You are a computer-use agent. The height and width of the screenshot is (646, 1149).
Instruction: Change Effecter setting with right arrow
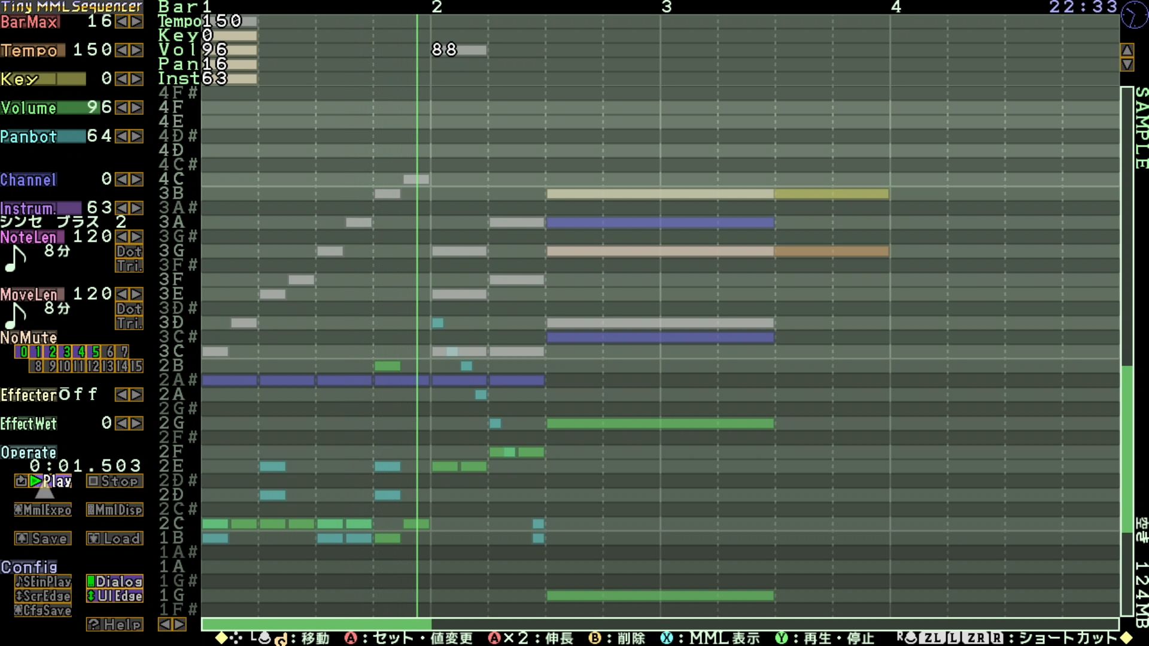136,395
